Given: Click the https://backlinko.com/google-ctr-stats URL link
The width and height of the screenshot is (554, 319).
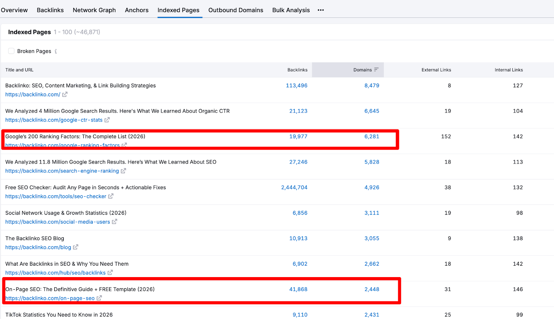Looking at the screenshot, I should 54,120.
